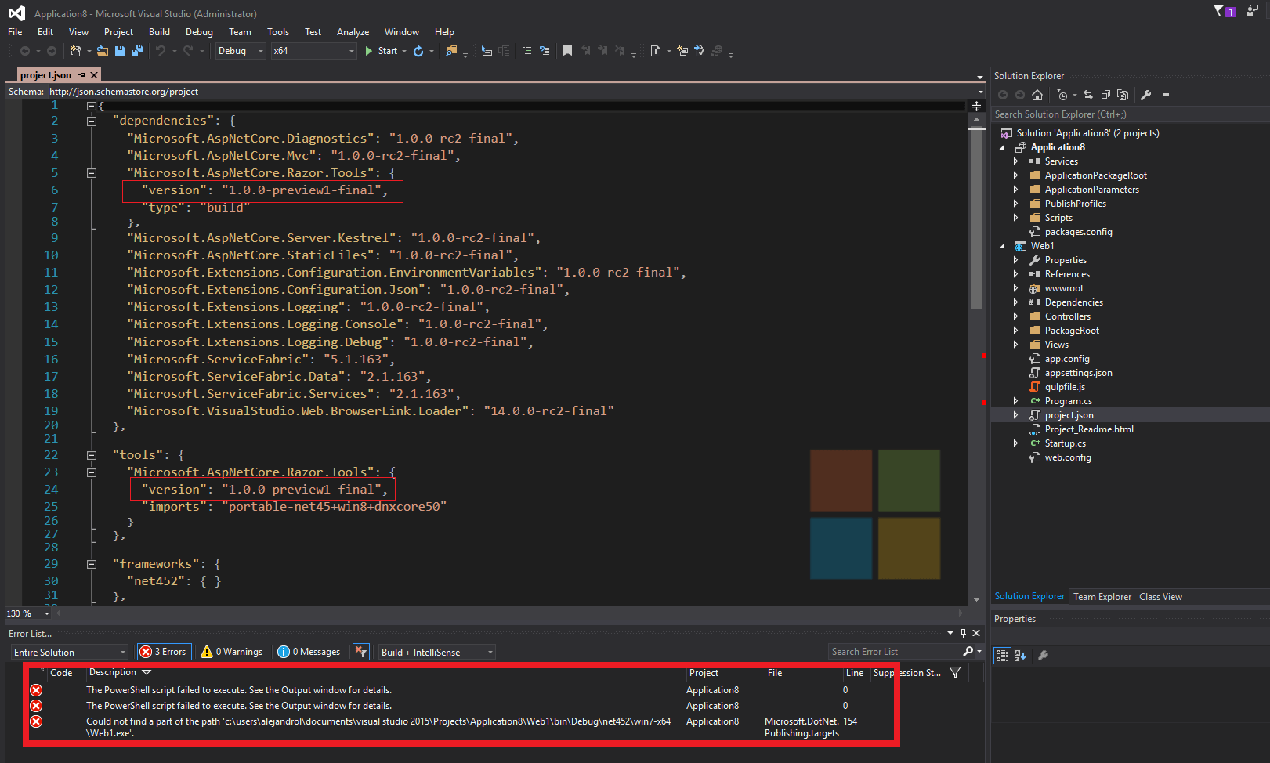Select Startup.cs in Solution Explorer
The height and width of the screenshot is (763, 1270).
[x=1065, y=443]
